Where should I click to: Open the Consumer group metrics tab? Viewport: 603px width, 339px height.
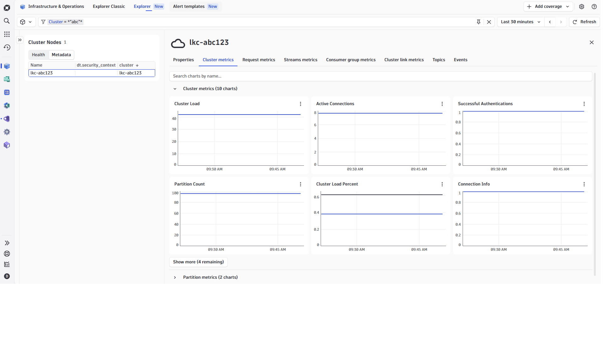tap(351, 60)
